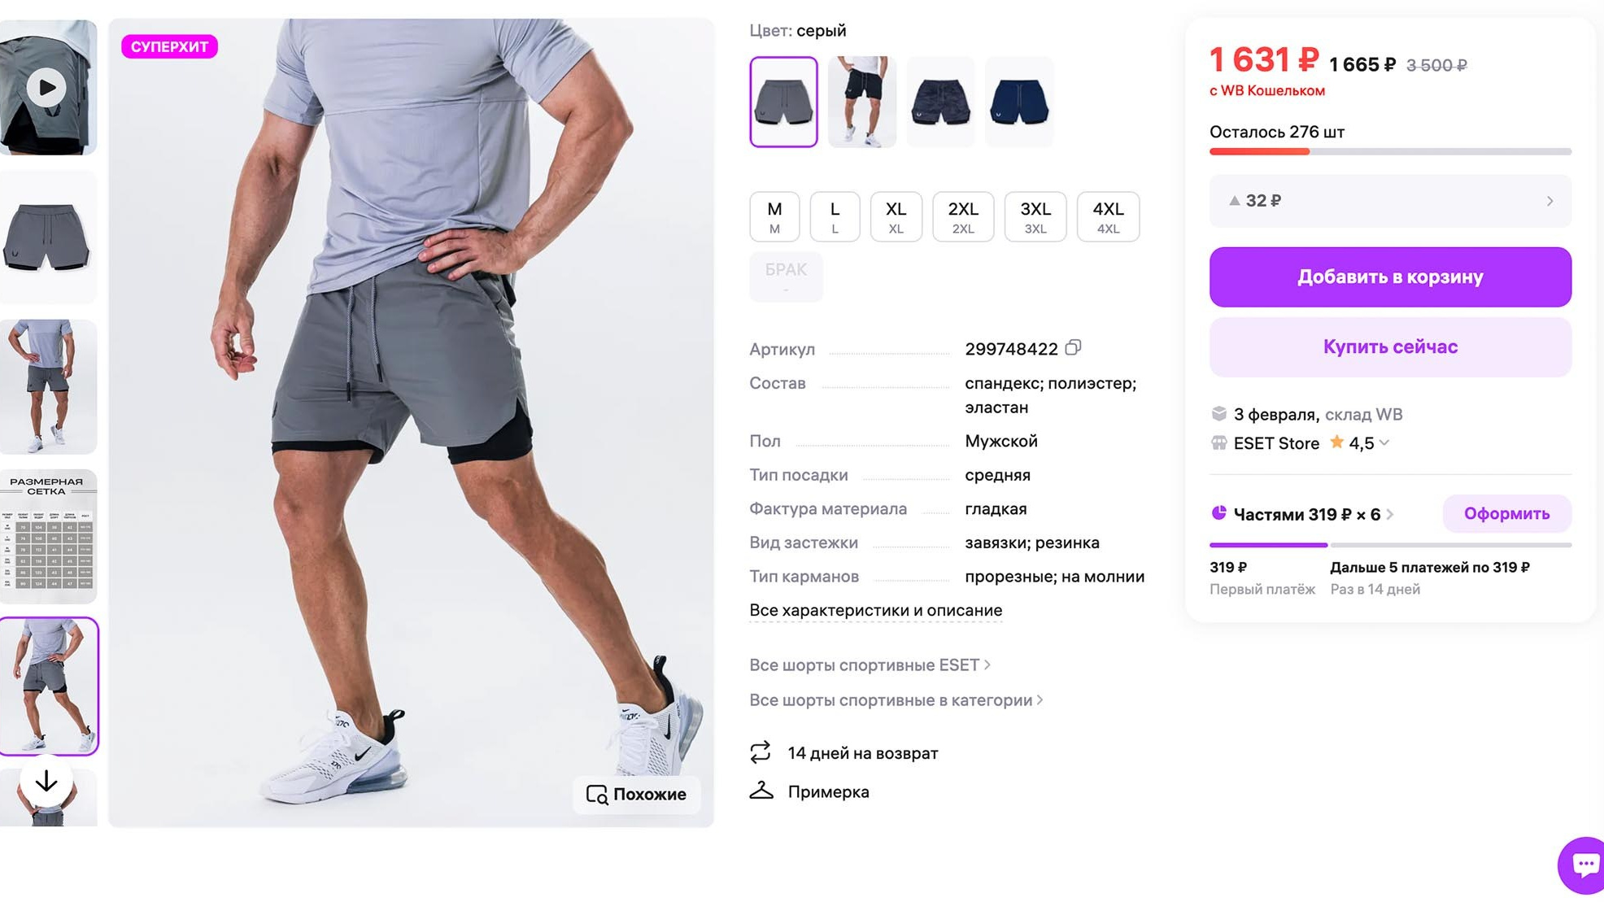Viewport: 1604px width, 902px height.
Task: Expand installment details chevron after × 6
Action: pos(1390,514)
